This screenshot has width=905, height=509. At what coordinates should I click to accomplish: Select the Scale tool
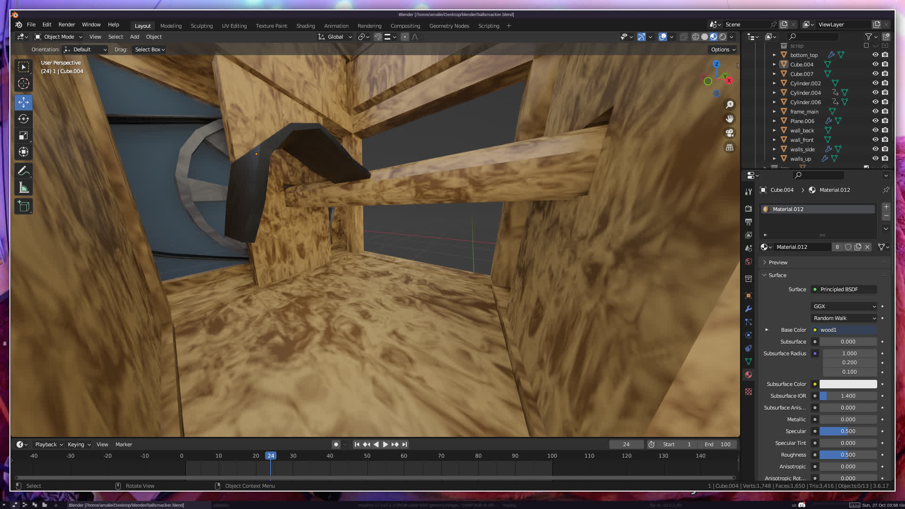point(24,136)
